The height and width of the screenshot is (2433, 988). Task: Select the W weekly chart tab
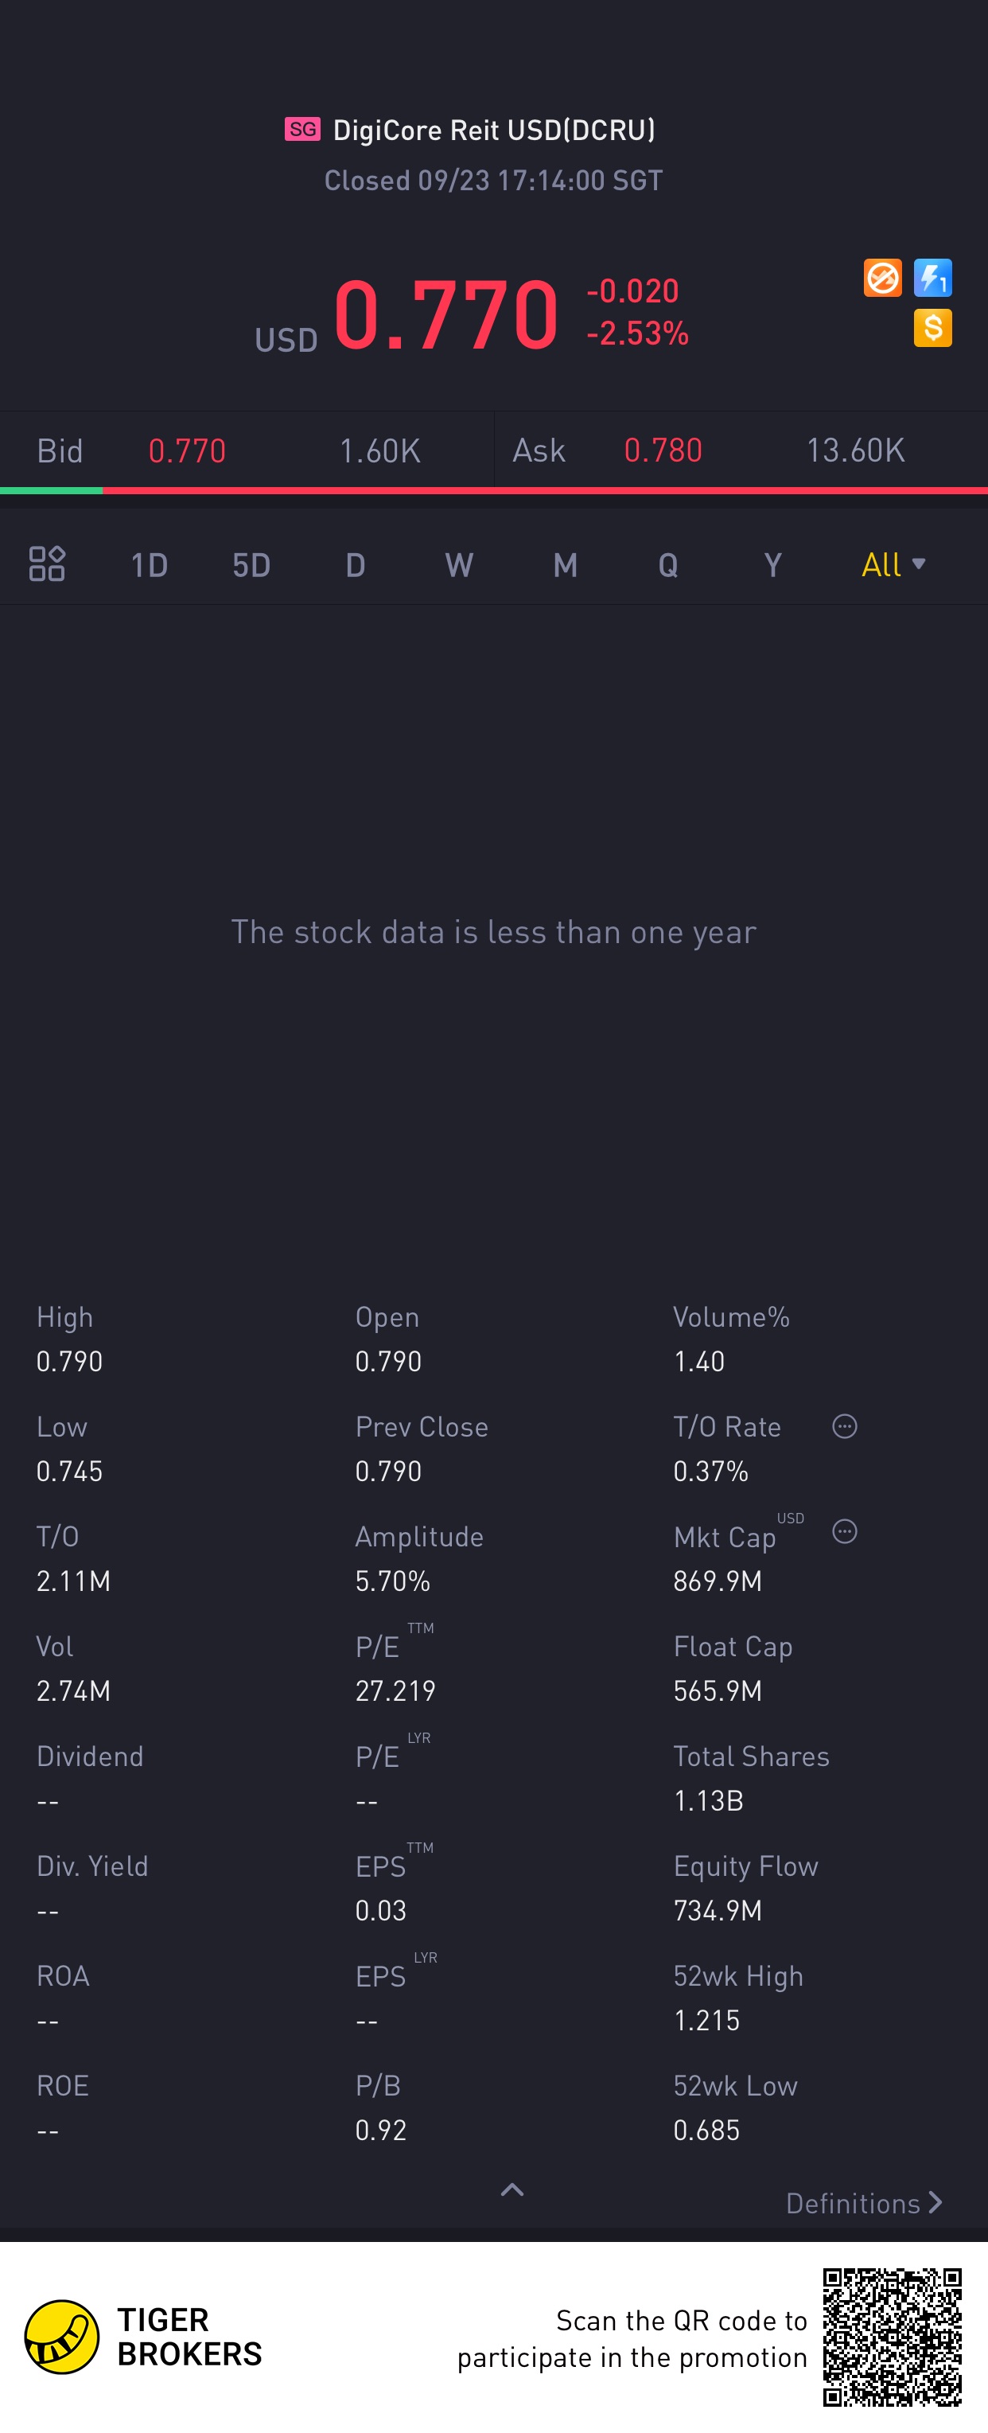(459, 565)
